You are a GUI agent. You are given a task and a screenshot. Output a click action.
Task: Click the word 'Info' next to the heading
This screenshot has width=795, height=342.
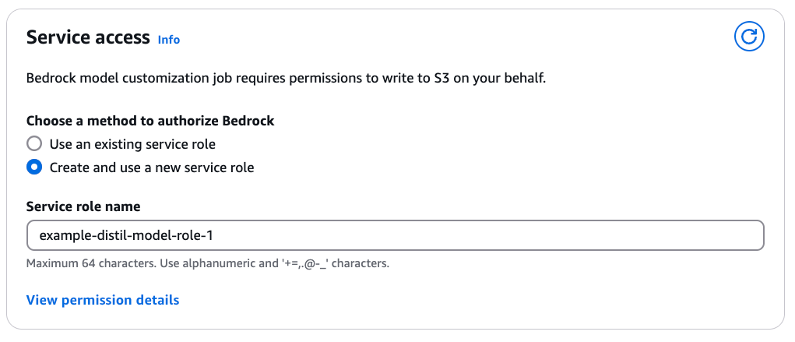pyautogui.click(x=168, y=39)
